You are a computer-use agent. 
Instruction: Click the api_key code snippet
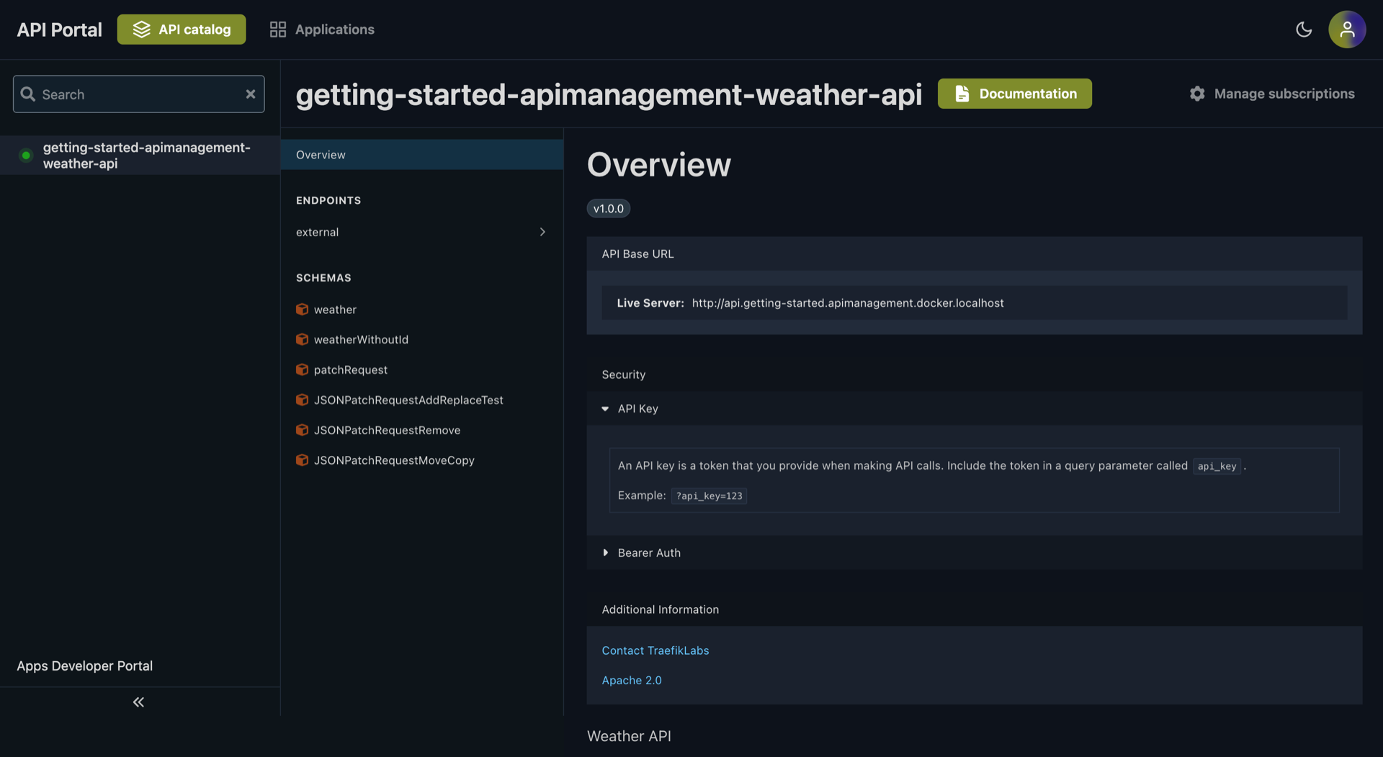pos(1217,466)
